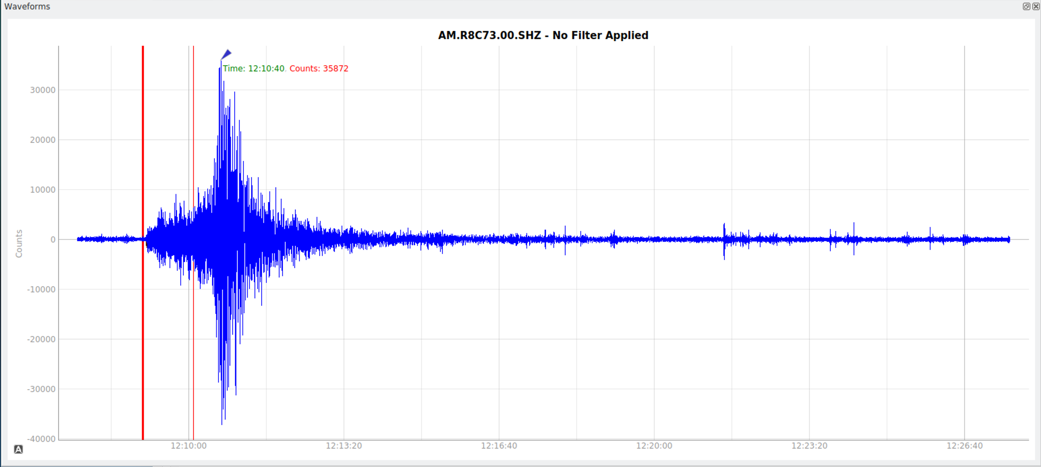Click the 12:23:20 time axis tick label
The height and width of the screenshot is (467, 1041).
[809, 446]
